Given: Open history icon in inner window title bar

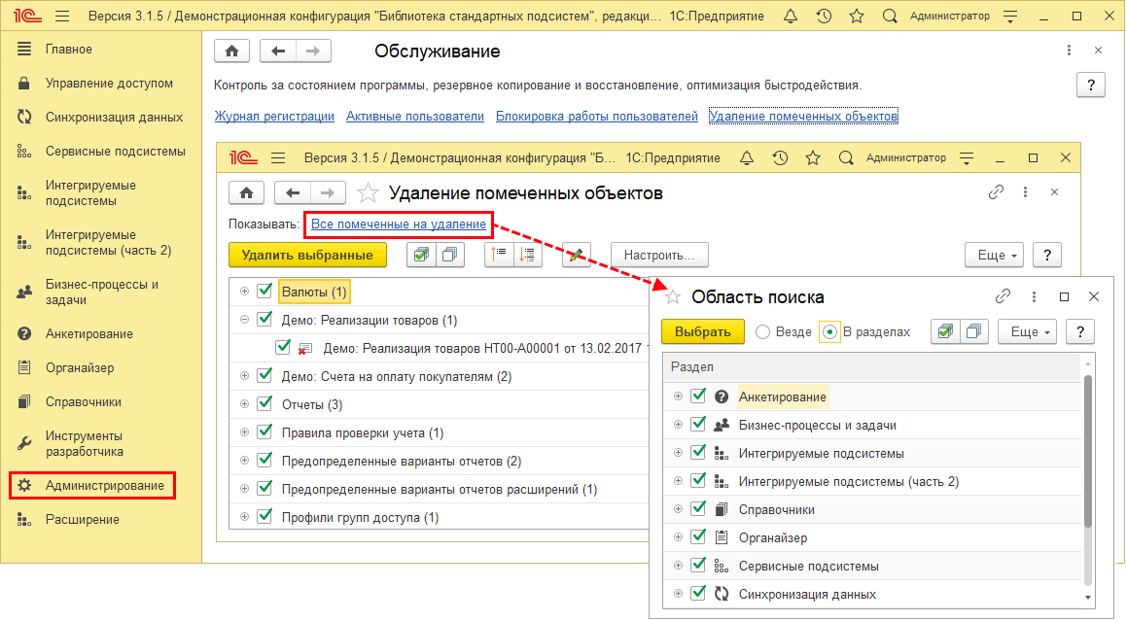Looking at the screenshot, I should pos(780,157).
